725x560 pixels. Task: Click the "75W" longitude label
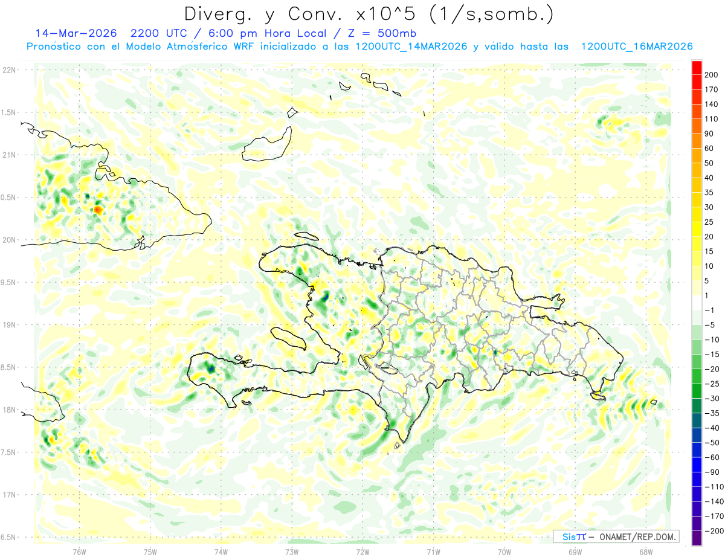[x=150, y=552]
